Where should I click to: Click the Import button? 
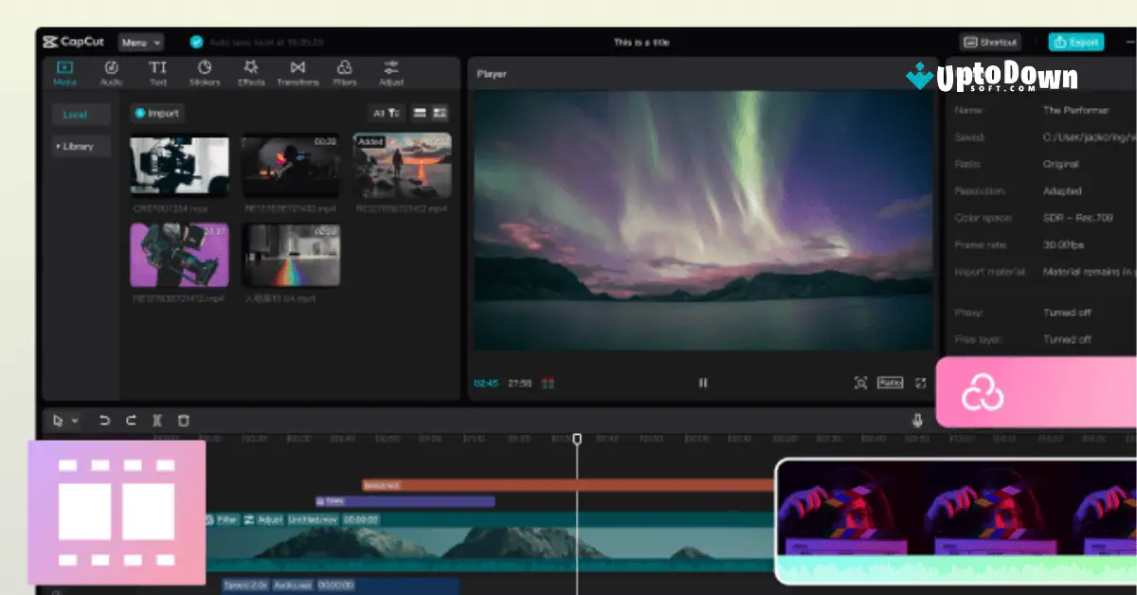tap(156, 113)
